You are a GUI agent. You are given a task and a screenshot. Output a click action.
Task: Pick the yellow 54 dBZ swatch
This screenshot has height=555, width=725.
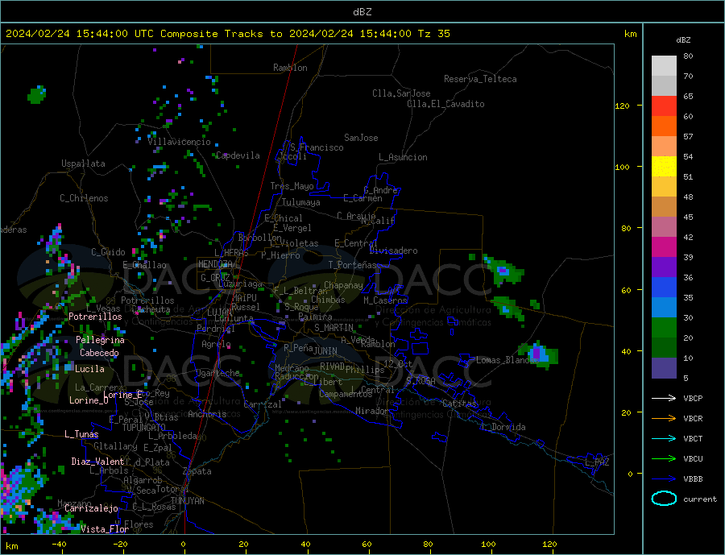point(664,167)
